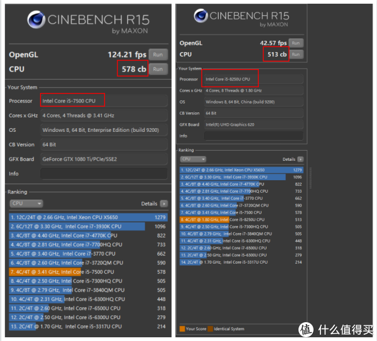Click the Cinebench logo in the right window
The image size is (377, 341).
pos(201,16)
